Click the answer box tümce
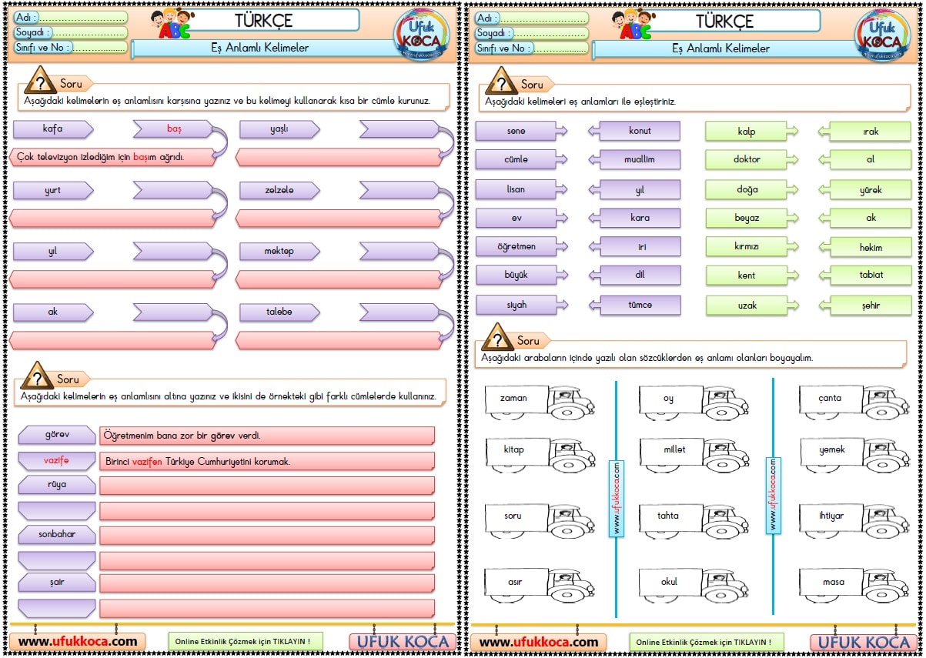Image resolution: width=926 pixels, height=658 pixels. tap(634, 305)
